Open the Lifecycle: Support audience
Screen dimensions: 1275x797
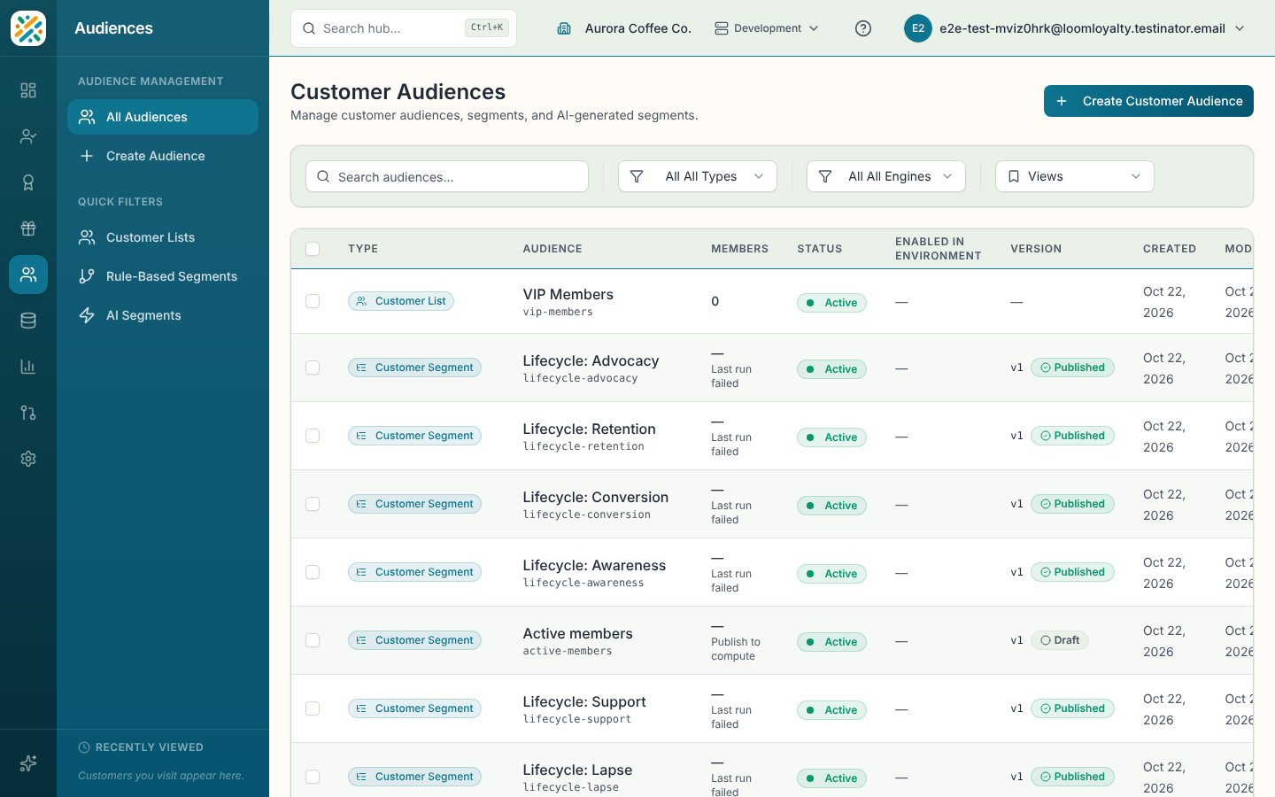[x=584, y=701]
